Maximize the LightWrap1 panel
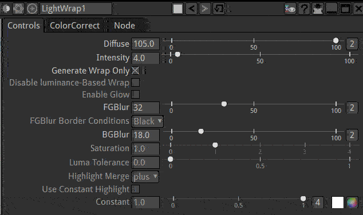Viewport: 363px width, 215px height. coord(345,9)
